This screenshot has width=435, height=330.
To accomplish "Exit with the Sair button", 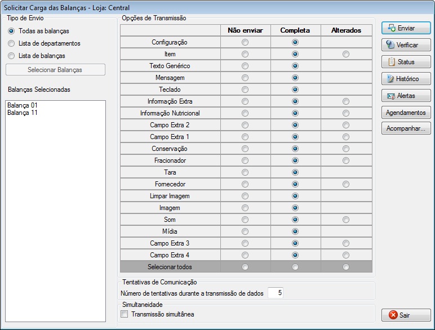I will point(406,315).
